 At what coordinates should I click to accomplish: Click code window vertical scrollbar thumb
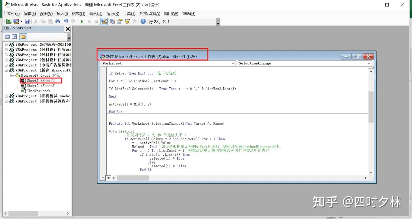[x=371, y=107]
